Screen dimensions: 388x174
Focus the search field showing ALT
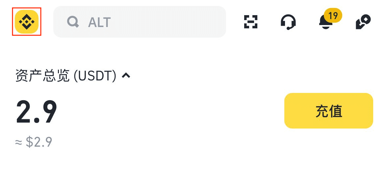point(148,22)
